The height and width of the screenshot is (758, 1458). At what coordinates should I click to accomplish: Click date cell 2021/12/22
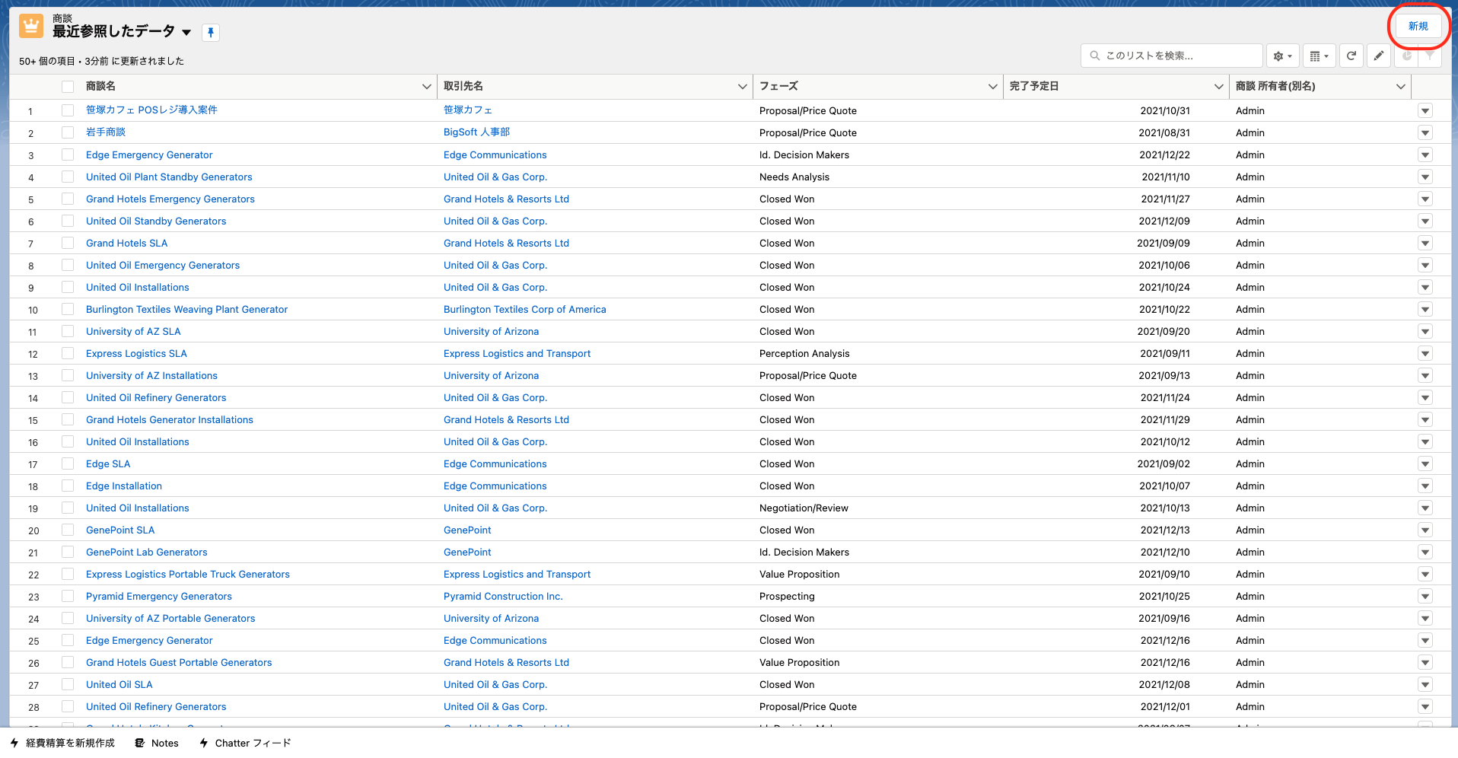(1164, 154)
